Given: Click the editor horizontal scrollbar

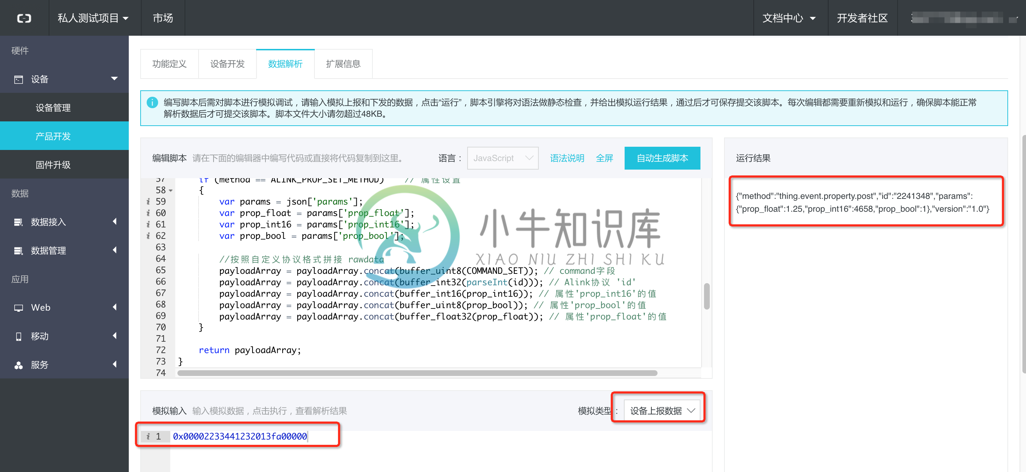Looking at the screenshot, I should click(x=417, y=373).
